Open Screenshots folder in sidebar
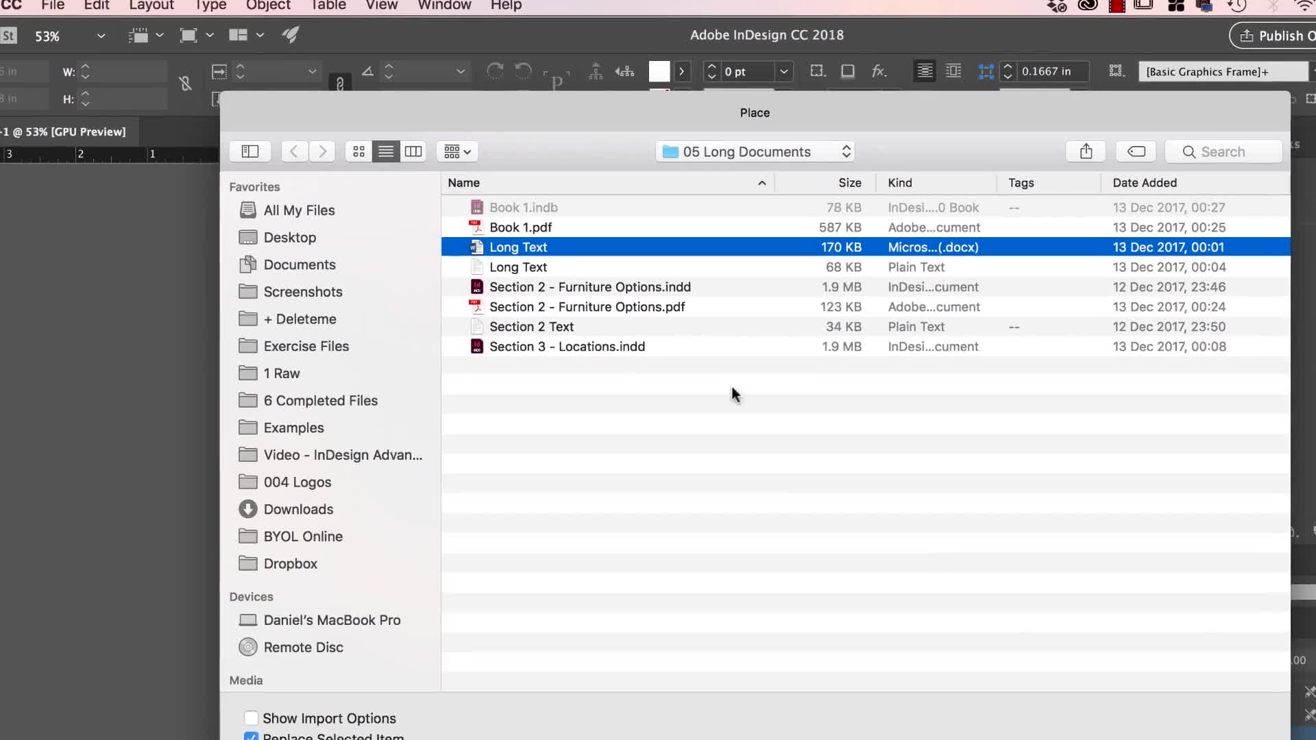The width and height of the screenshot is (1316, 740). pyautogui.click(x=303, y=292)
